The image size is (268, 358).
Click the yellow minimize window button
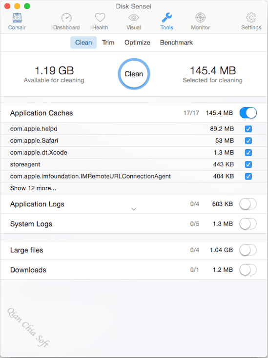17,6
